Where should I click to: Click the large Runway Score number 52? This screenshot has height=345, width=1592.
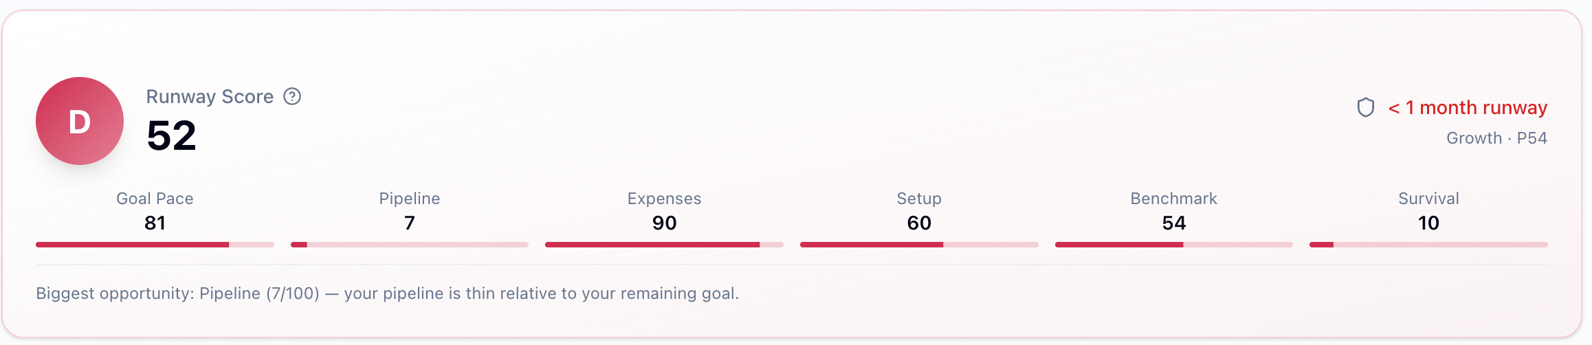[171, 135]
